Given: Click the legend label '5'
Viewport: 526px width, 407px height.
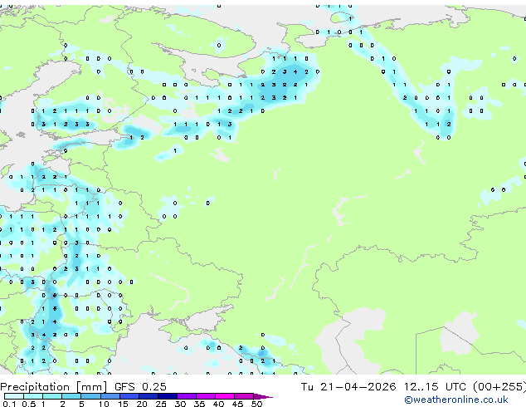Looking at the screenshot, I should tap(81, 404).
